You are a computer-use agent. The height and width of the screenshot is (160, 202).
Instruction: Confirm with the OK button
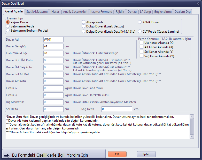[117, 154]
